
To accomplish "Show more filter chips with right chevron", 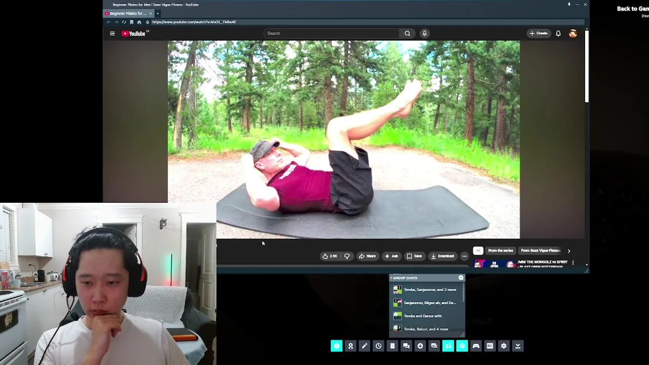I will pos(569,250).
